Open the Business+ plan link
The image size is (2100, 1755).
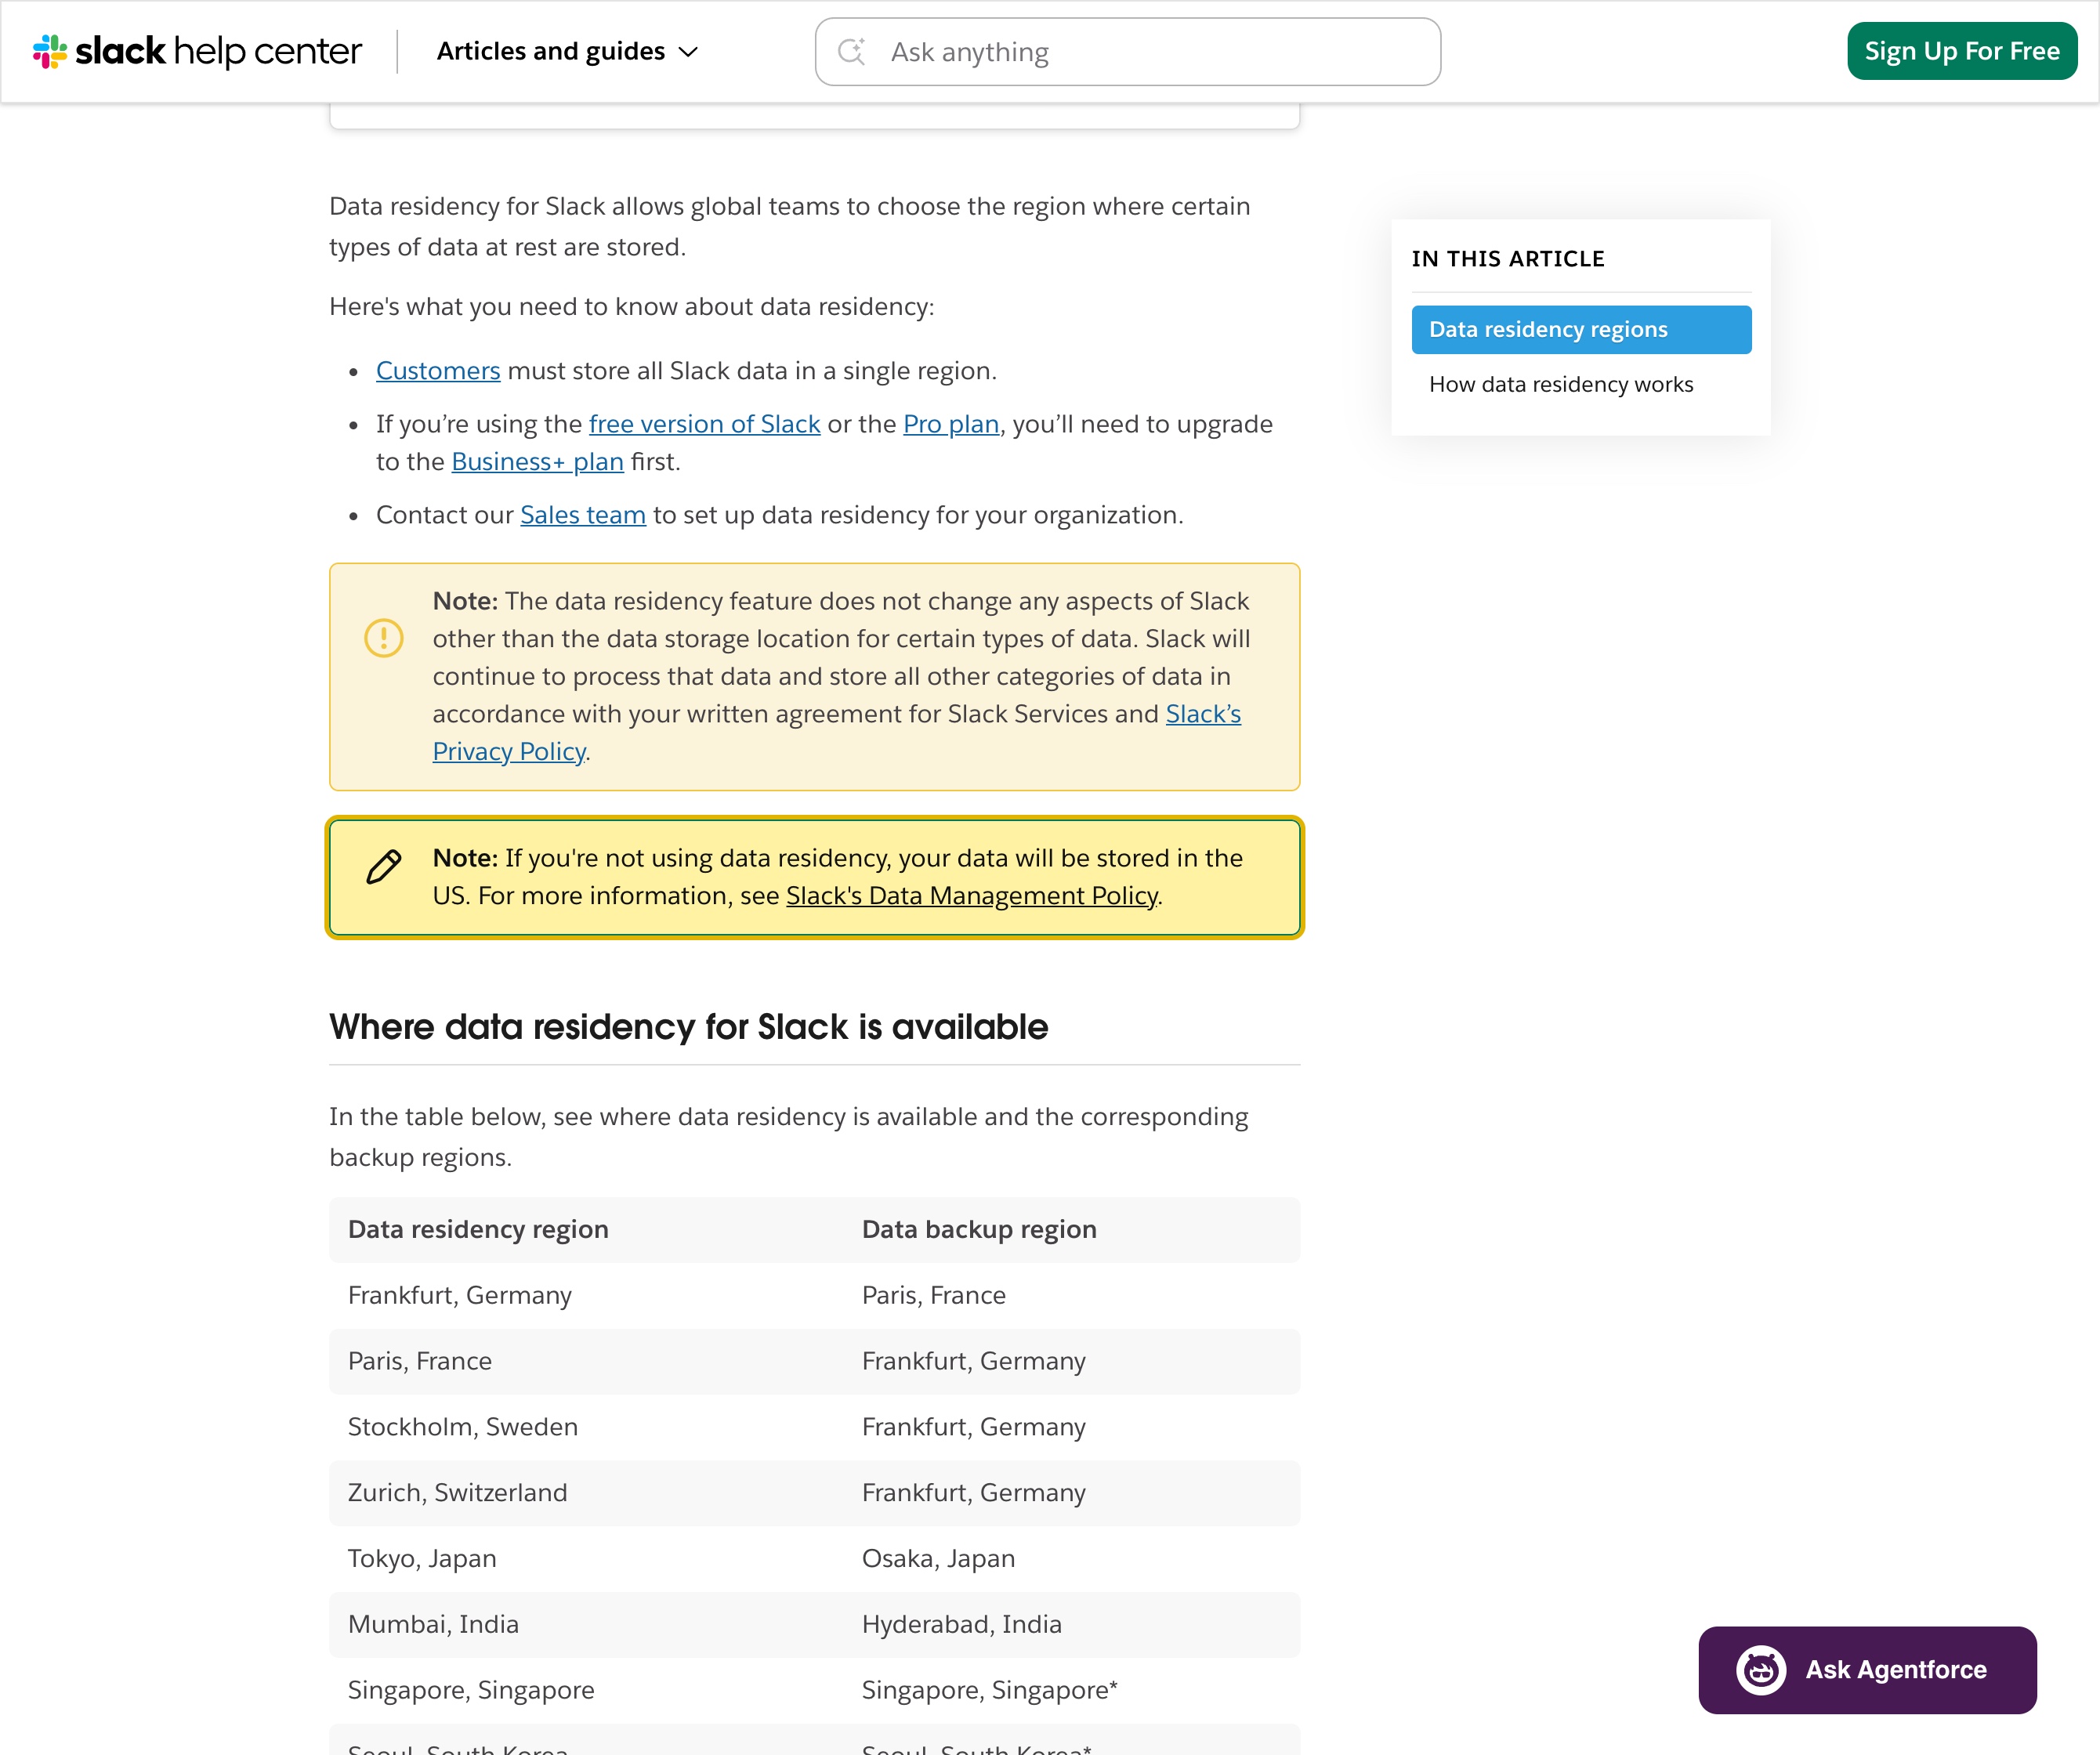click(537, 462)
